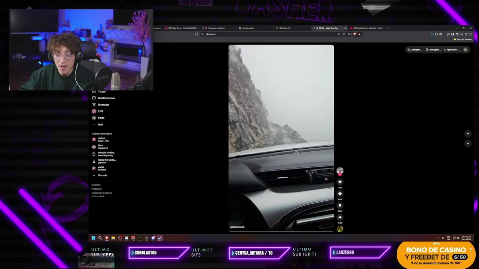Go to previous video with up arrow

(x=468, y=134)
